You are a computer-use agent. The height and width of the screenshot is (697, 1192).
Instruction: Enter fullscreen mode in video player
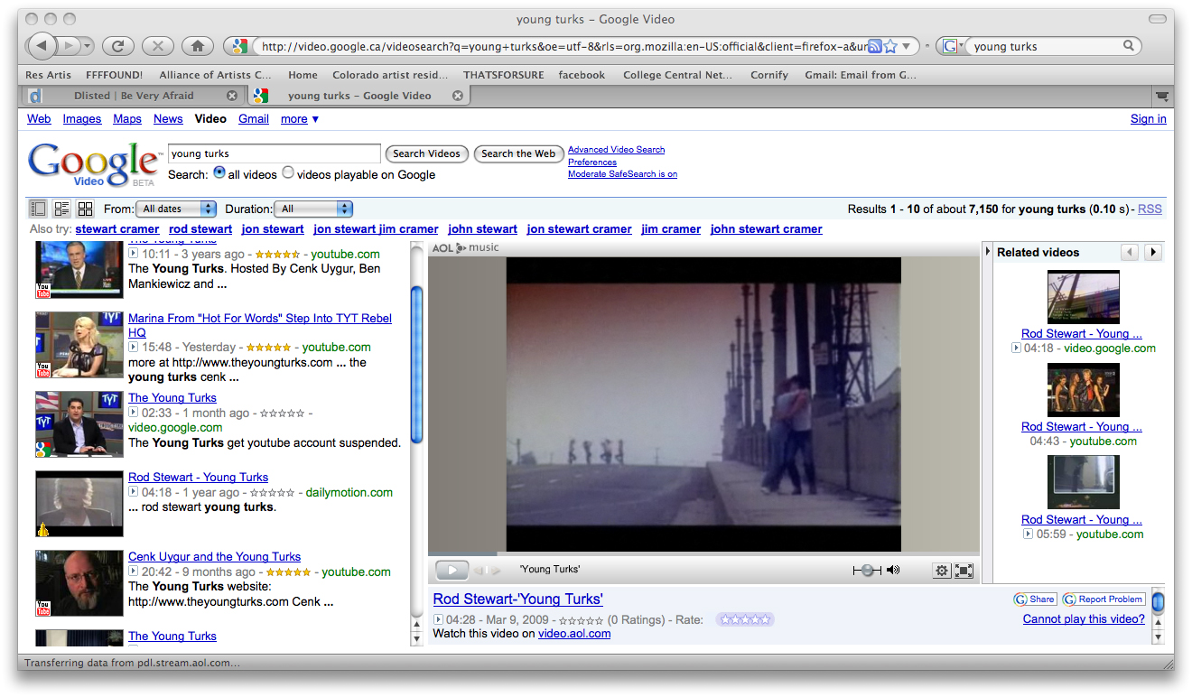(964, 571)
